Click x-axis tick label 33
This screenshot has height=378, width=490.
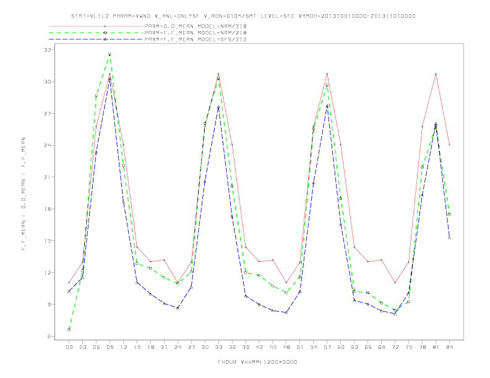[x=218, y=347]
